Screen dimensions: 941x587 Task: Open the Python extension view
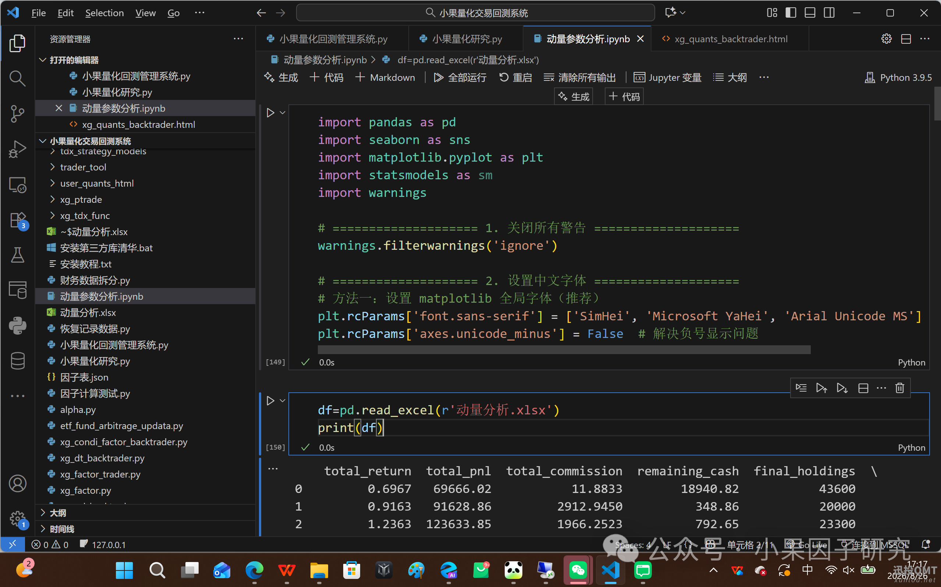coord(18,325)
